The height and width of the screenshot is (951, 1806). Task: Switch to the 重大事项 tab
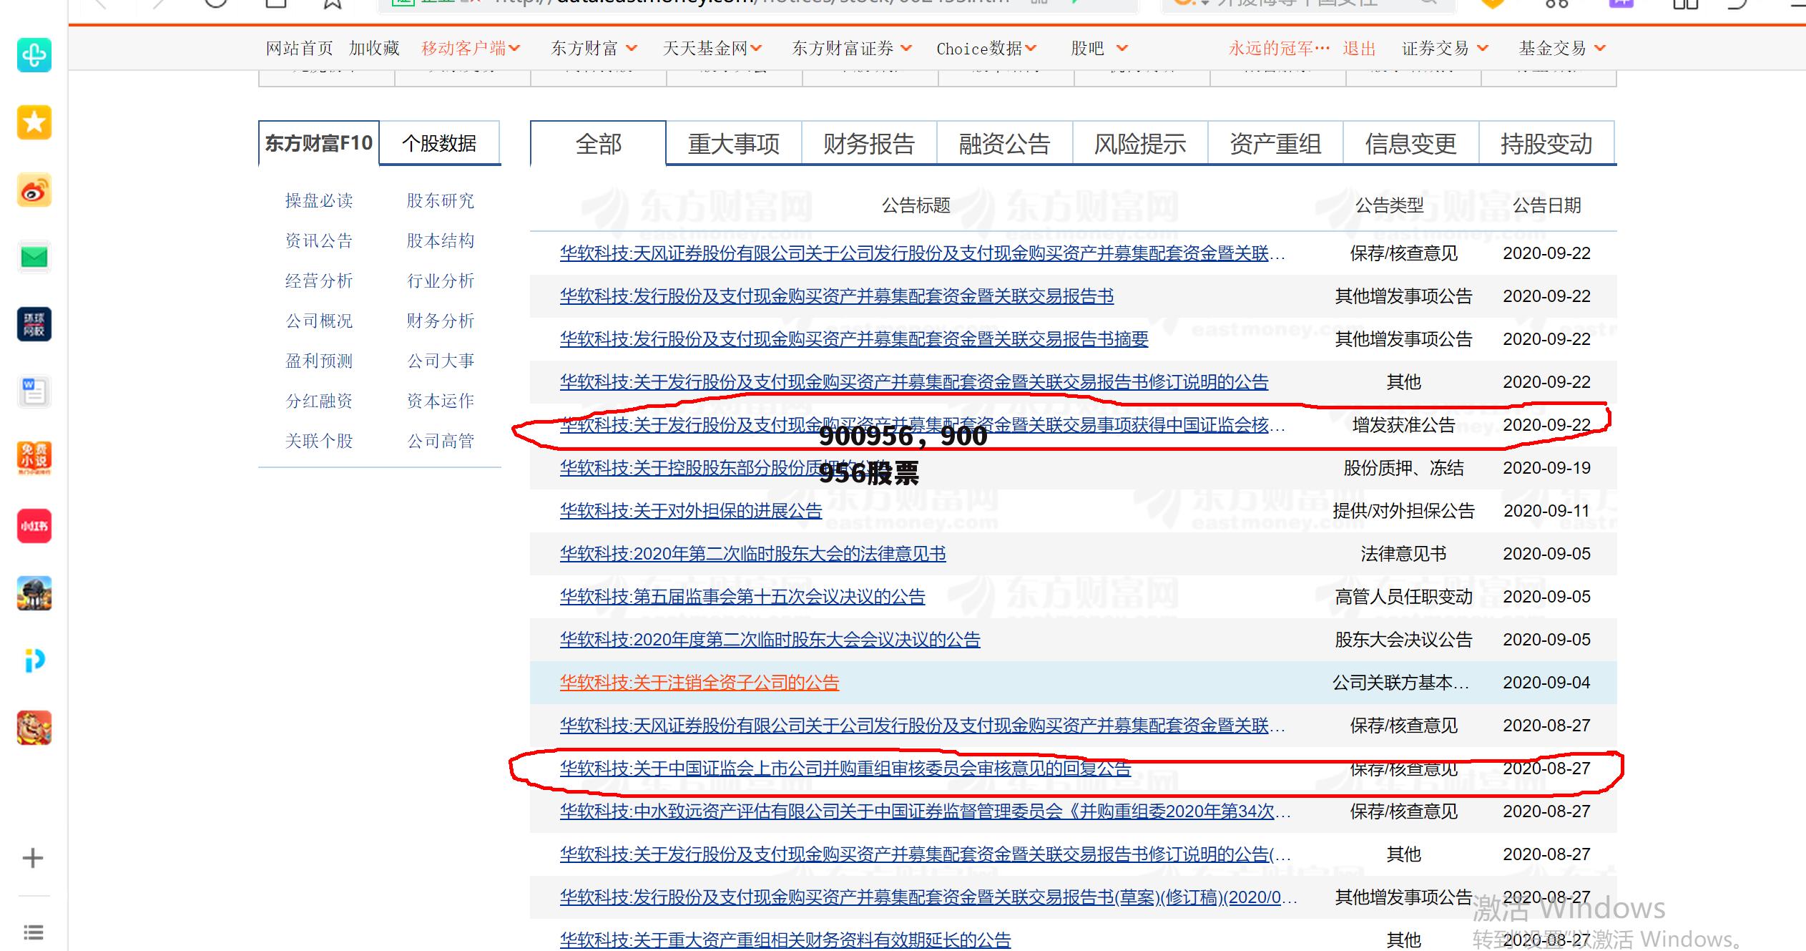[x=734, y=144]
